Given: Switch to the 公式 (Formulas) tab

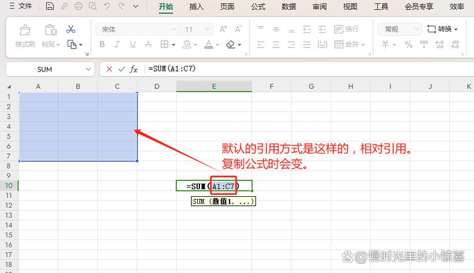Looking at the screenshot, I should [258, 6].
